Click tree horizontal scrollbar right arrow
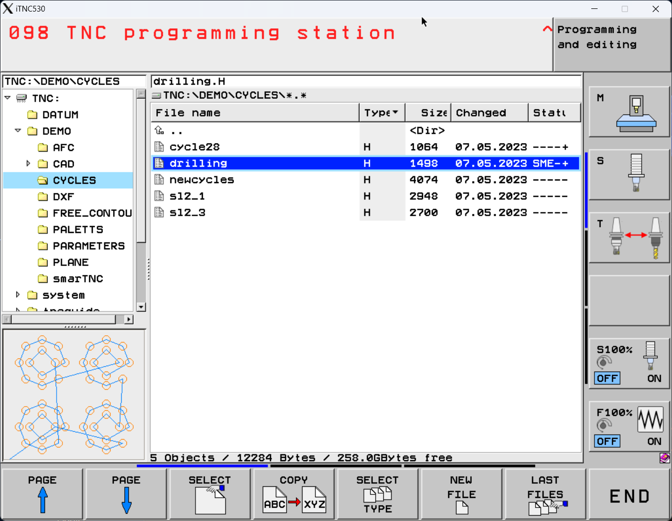The height and width of the screenshot is (521, 672). 128,319
